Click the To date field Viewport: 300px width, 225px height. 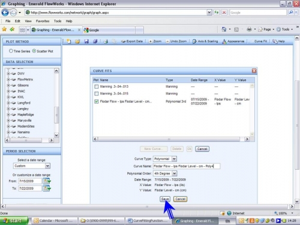(x=30, y=188)
